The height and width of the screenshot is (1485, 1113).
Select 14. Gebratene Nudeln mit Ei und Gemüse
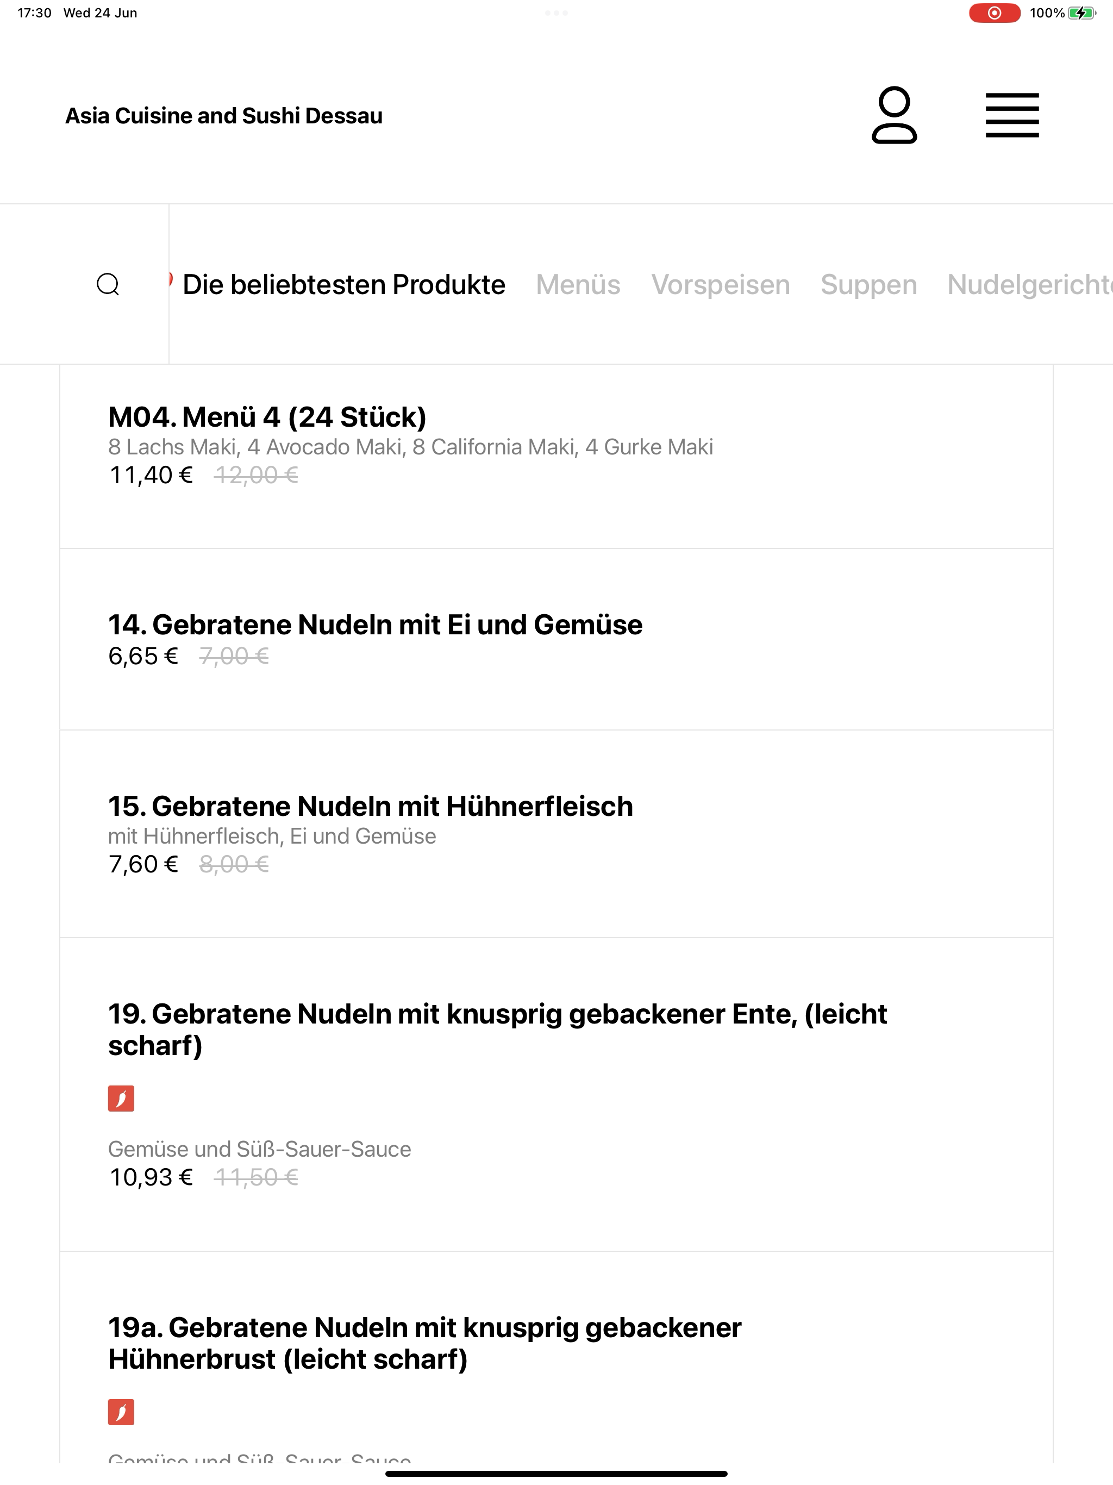(x=556, y=639)
